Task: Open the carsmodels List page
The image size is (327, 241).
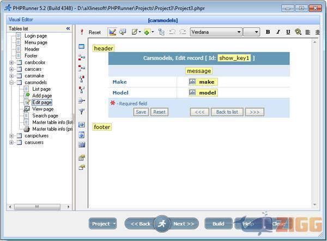Action: point(41,89)
